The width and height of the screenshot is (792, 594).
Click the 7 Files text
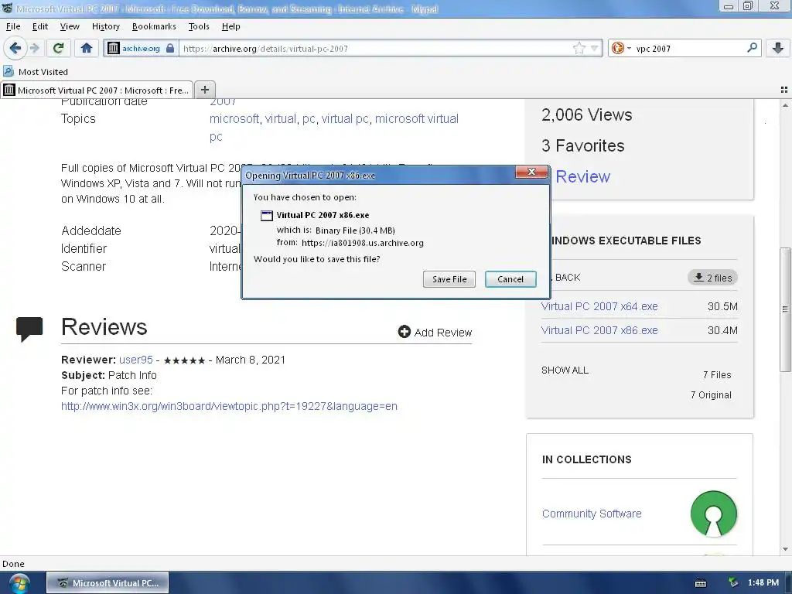(717, 375)
